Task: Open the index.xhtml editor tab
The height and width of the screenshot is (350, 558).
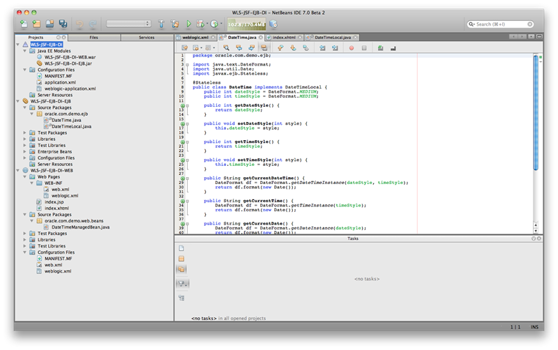Action: click(x=284, y=38)
